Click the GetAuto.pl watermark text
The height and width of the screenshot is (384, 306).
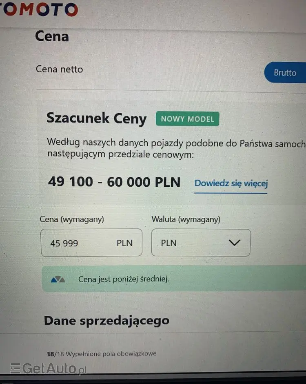coord(54,368)
